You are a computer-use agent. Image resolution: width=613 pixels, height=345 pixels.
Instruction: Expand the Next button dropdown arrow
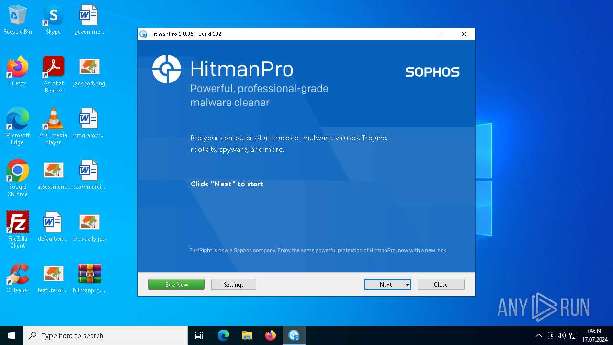[x=407, y=285]
